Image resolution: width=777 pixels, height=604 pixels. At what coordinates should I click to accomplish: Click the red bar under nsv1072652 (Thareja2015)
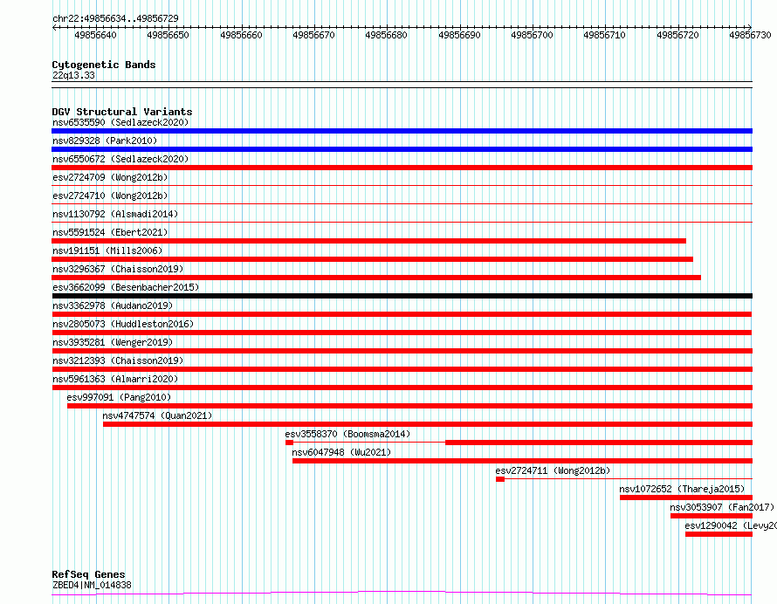[x=686, y=498]
